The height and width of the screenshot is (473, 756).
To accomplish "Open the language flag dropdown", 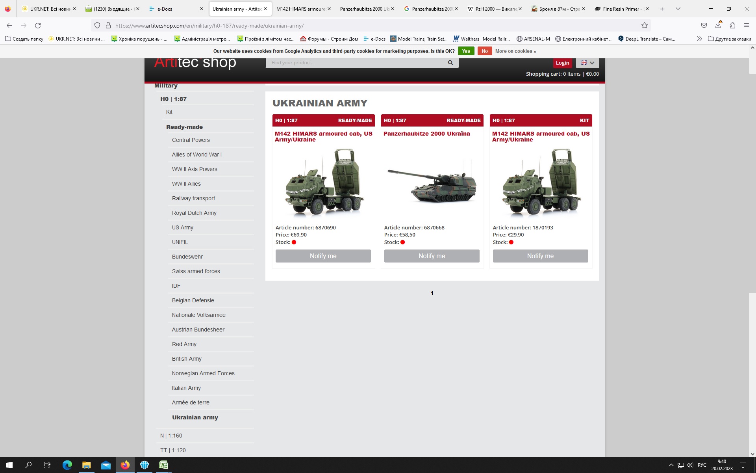I will pos(587,63).
